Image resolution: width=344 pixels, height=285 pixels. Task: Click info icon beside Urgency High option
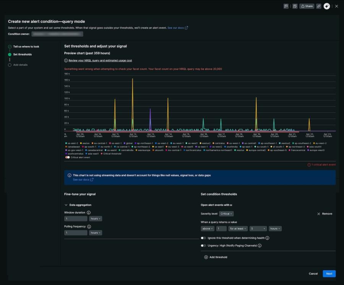click(x=260, y=246)
